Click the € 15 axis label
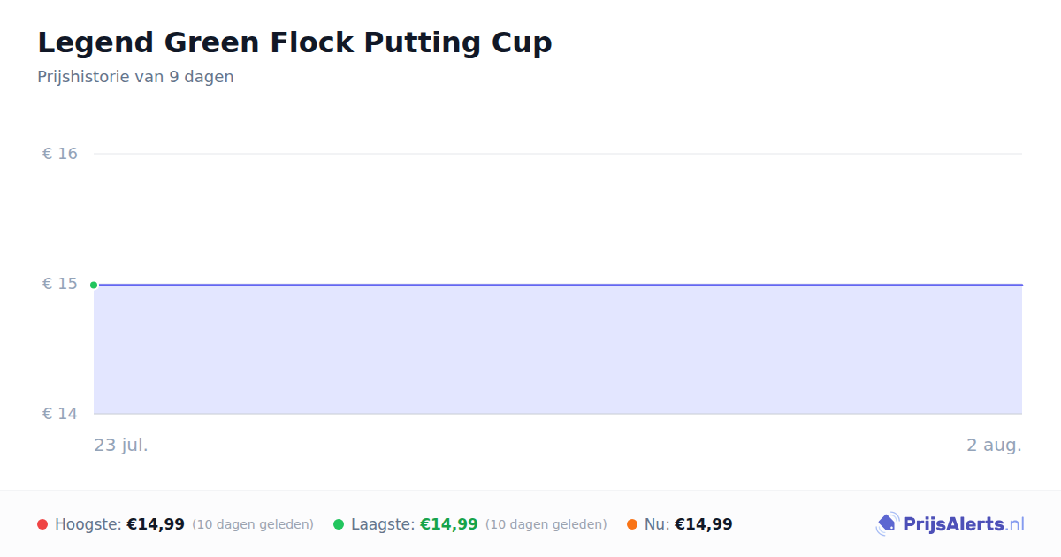Viewport: 1061px width, 557px height. click(x=60, y=284)
